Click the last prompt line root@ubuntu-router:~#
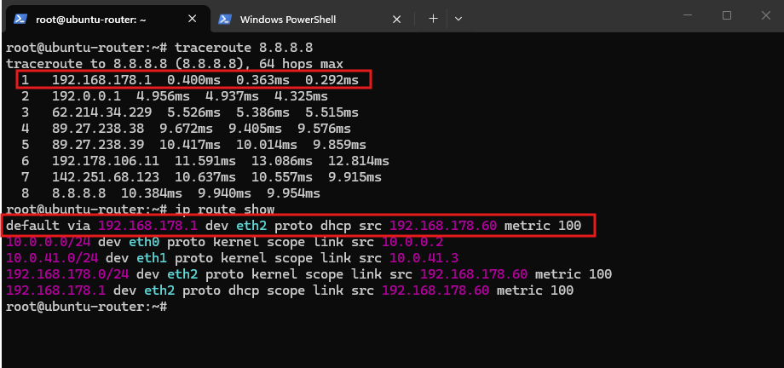The image size is (784, 368). tap(87, 307)
